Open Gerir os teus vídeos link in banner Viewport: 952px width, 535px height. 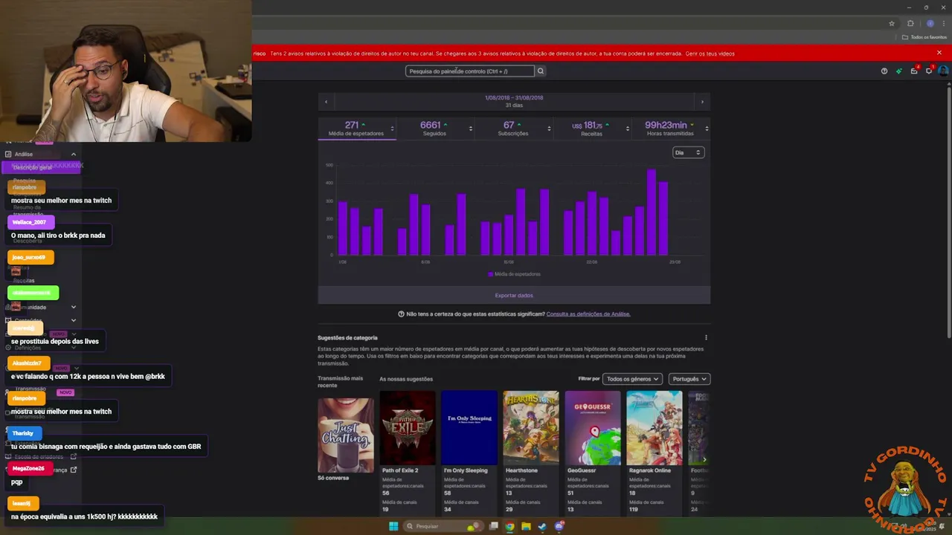pos(710,53)
